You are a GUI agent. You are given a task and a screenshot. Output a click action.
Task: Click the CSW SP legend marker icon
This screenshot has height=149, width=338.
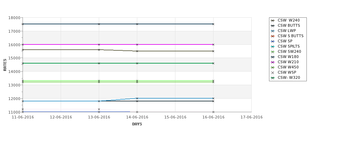(x=273, y=41)
